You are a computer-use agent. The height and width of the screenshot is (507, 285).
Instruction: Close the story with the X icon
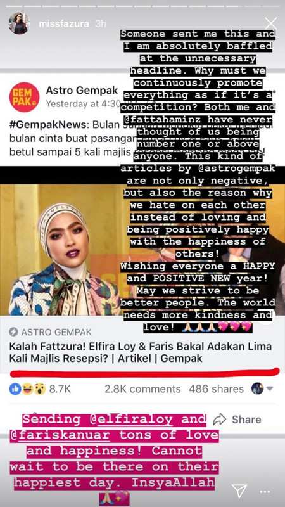pyautogui.click(x=270, y=23)
